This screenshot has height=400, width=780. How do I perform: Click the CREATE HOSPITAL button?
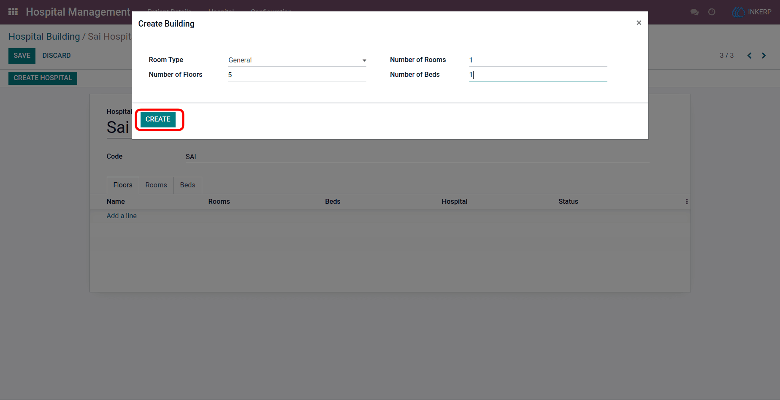coord(43,78)
